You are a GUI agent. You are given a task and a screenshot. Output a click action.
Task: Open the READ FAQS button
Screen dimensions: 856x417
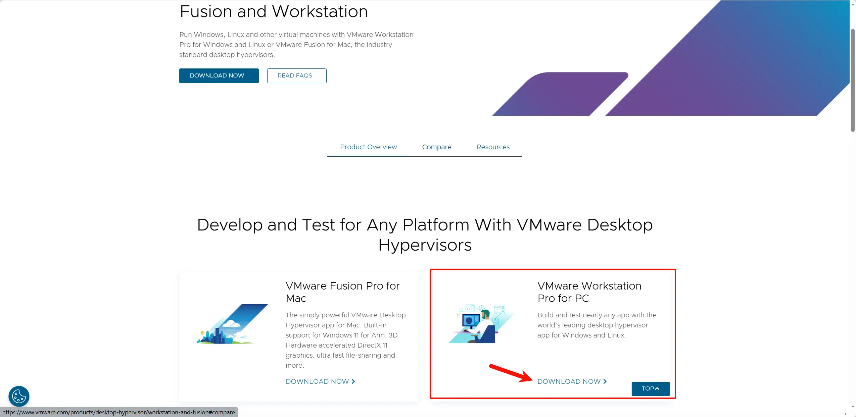coord(296,75)
